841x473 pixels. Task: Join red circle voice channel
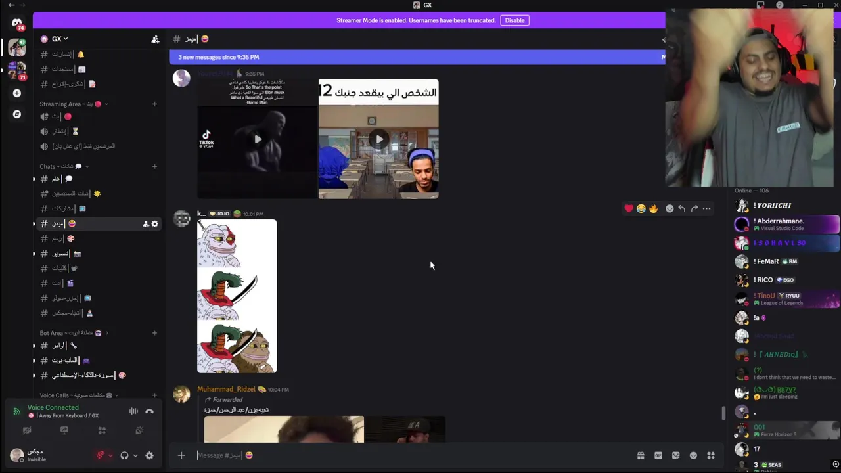[x=97, y=116]
